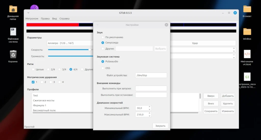The height and width of the screenshot is (140, 261).
Task: Click the purple app icon behind GTick window
Action: pos(34,7)
